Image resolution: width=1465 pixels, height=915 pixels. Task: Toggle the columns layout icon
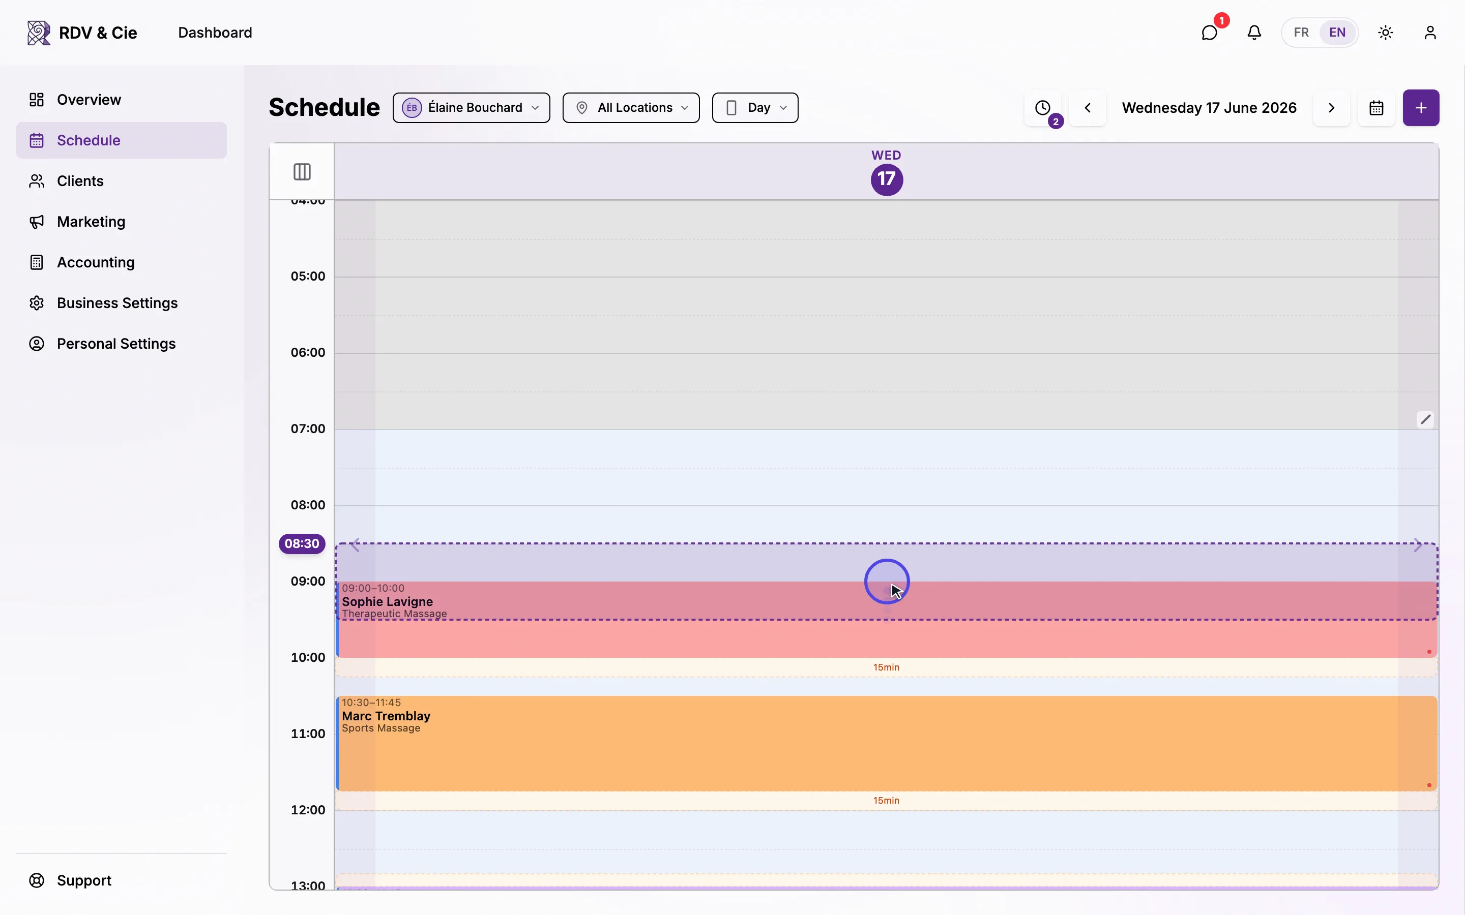click(302, 172)
